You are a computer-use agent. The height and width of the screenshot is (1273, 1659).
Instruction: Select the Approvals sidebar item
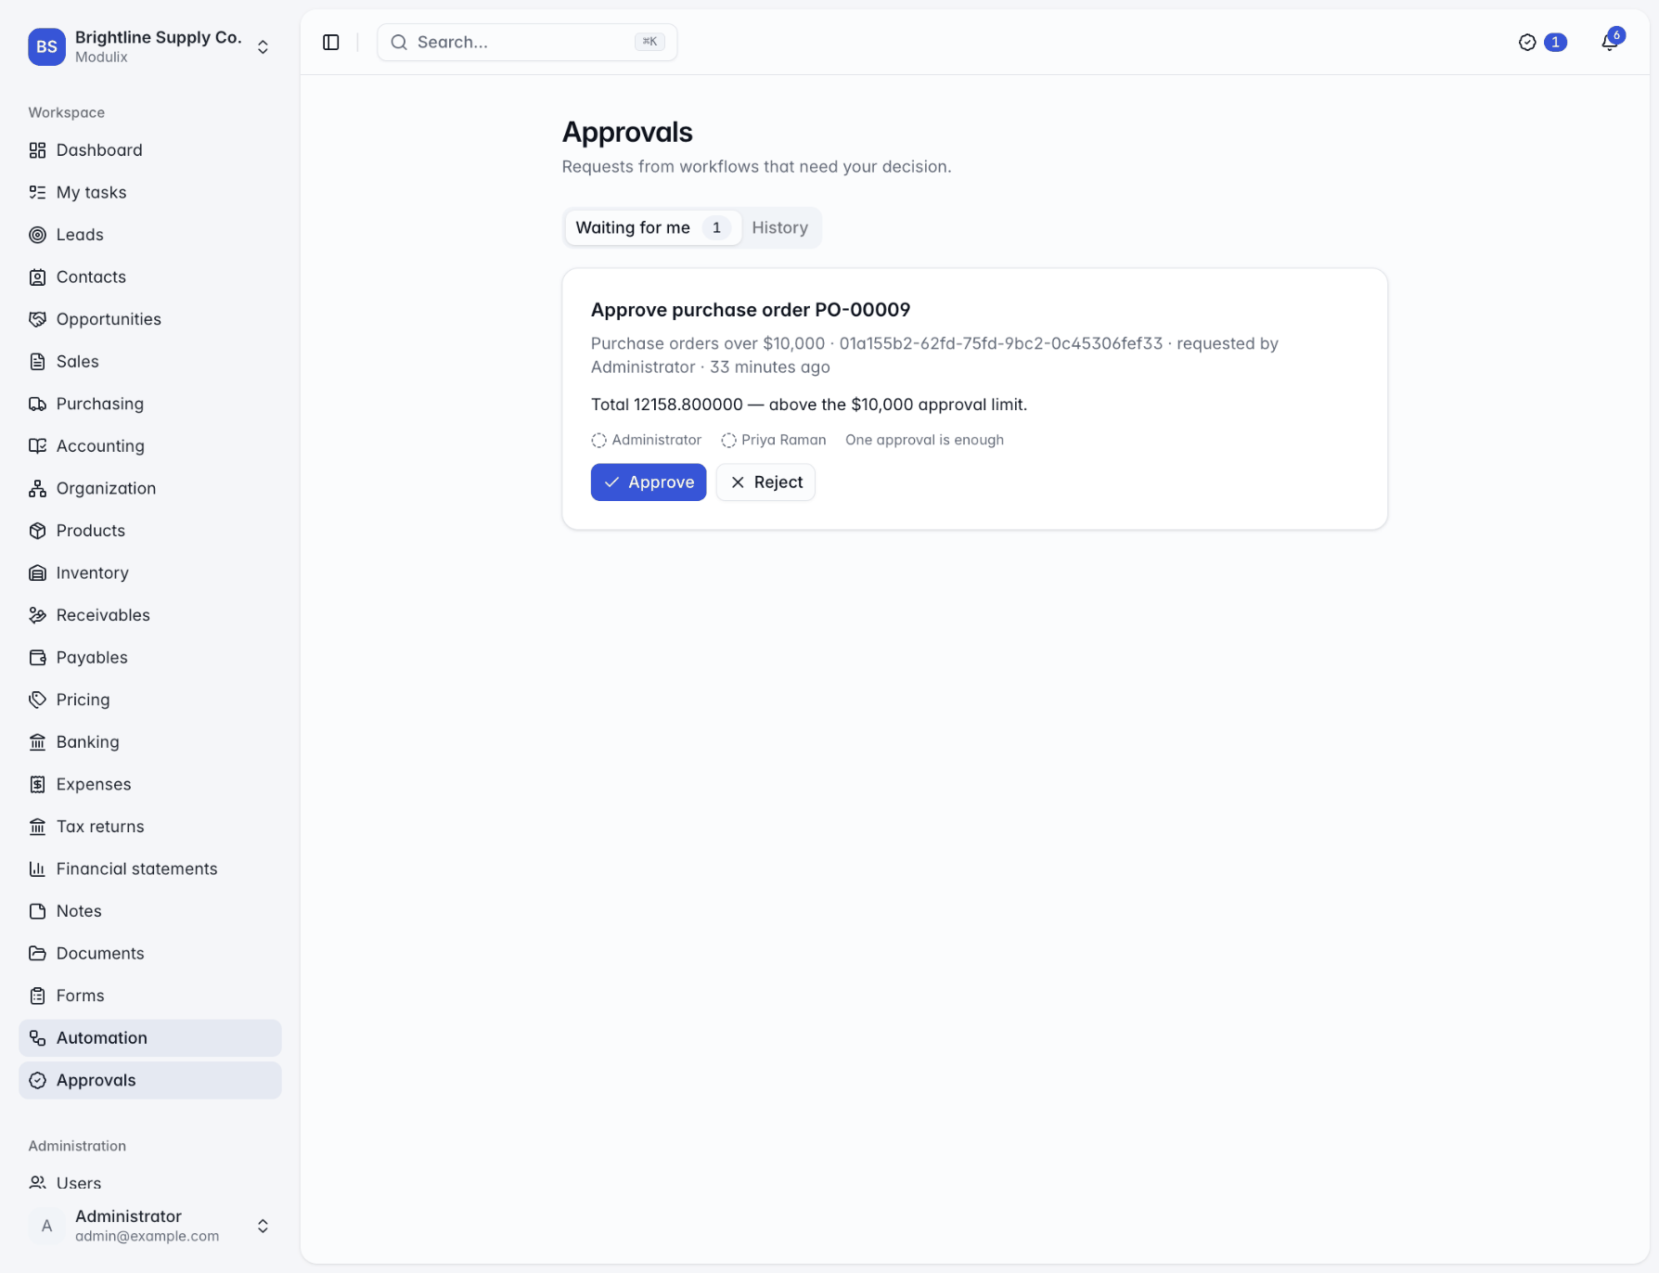(149, 1080)
